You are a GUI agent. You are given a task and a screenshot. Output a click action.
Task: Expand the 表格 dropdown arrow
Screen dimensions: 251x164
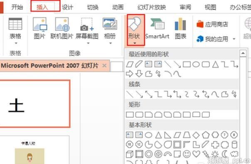(16, 43)
